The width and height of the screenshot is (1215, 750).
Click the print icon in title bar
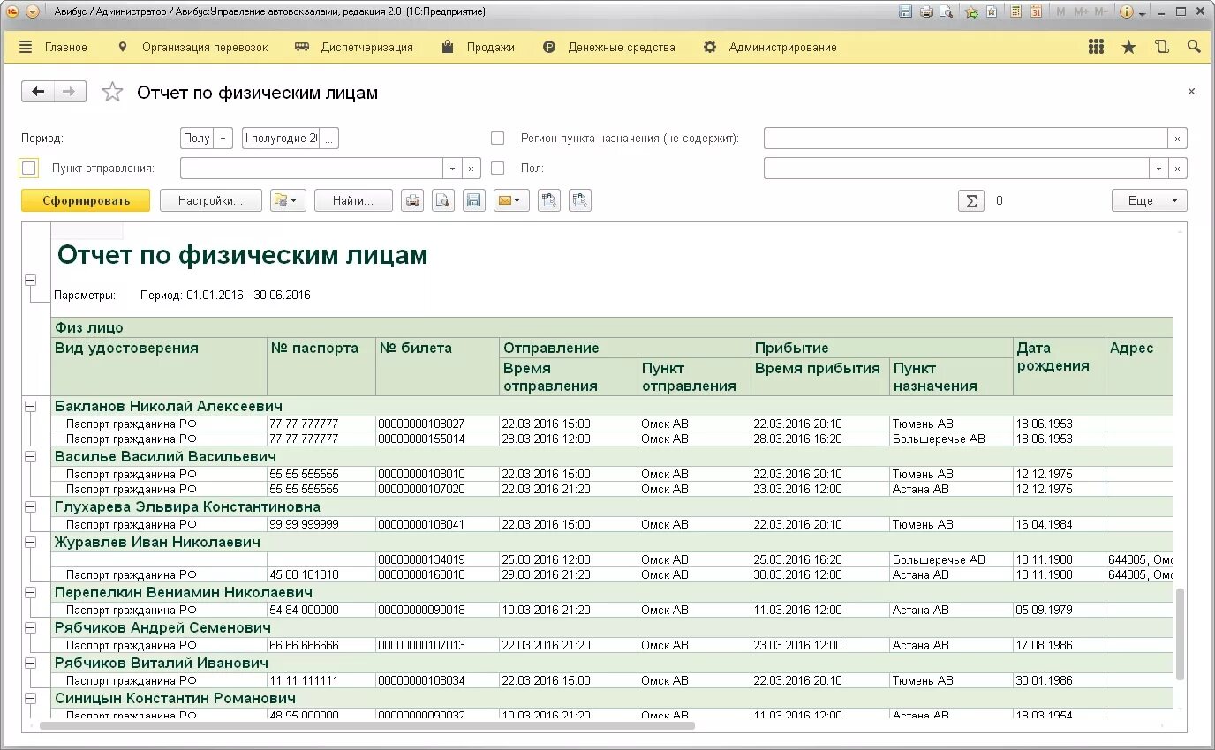point(926,11)
